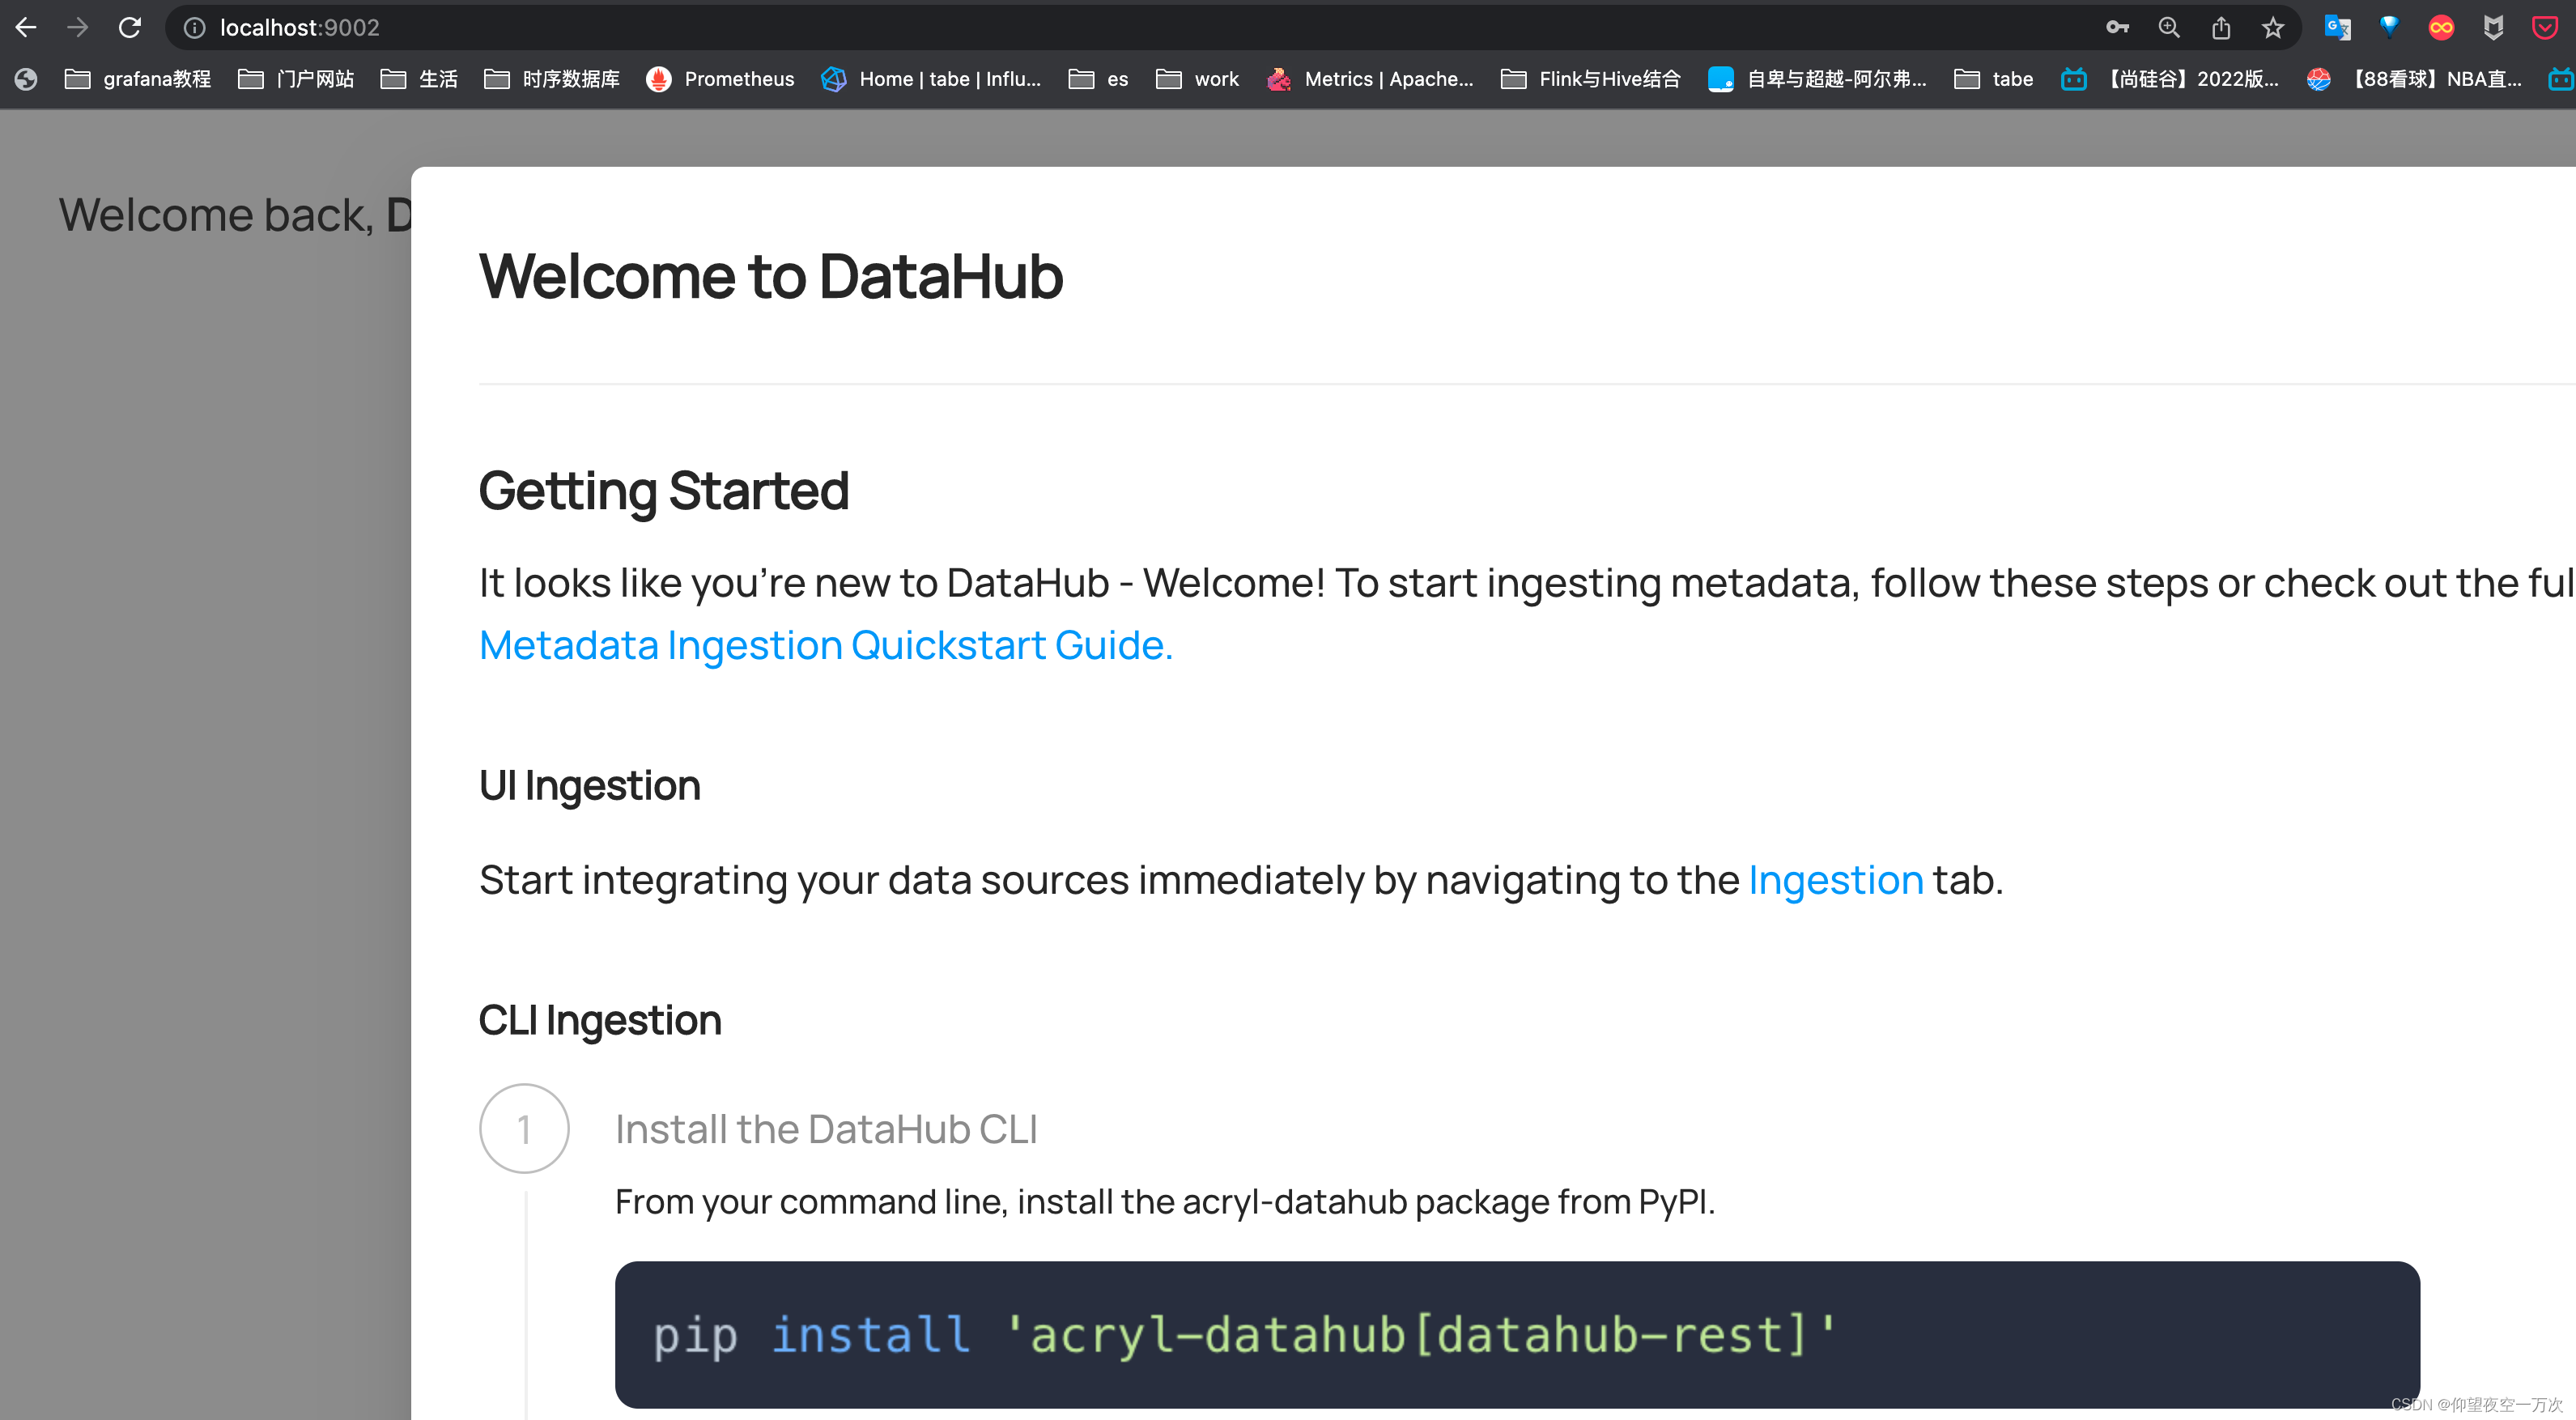Click the blue diamond extension icon
Screen dimensions: 2576x1420
[2390, 27]
